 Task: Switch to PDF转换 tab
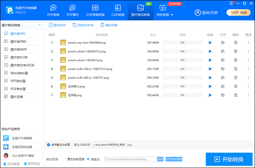53,11
